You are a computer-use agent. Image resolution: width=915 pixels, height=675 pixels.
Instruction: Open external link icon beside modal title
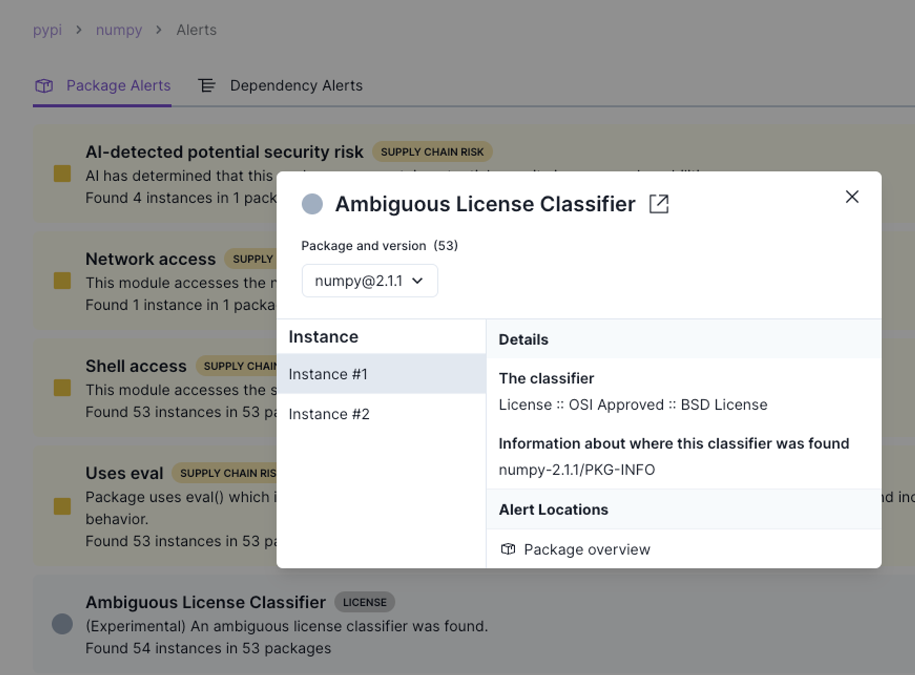coord(659,204)
